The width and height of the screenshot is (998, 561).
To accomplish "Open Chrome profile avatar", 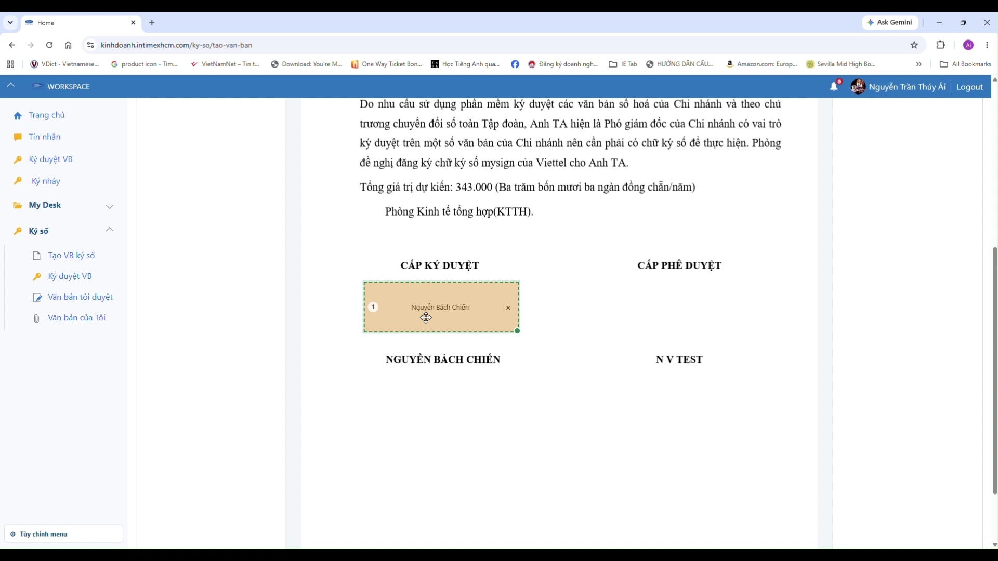I will [968, 45].
